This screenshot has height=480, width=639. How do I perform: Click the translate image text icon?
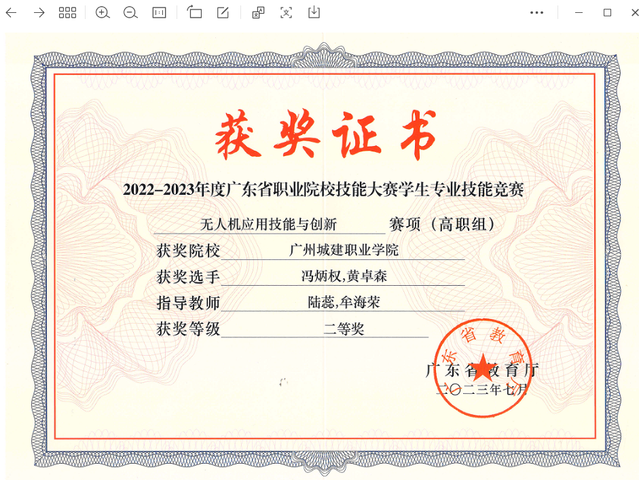(258, 12)
